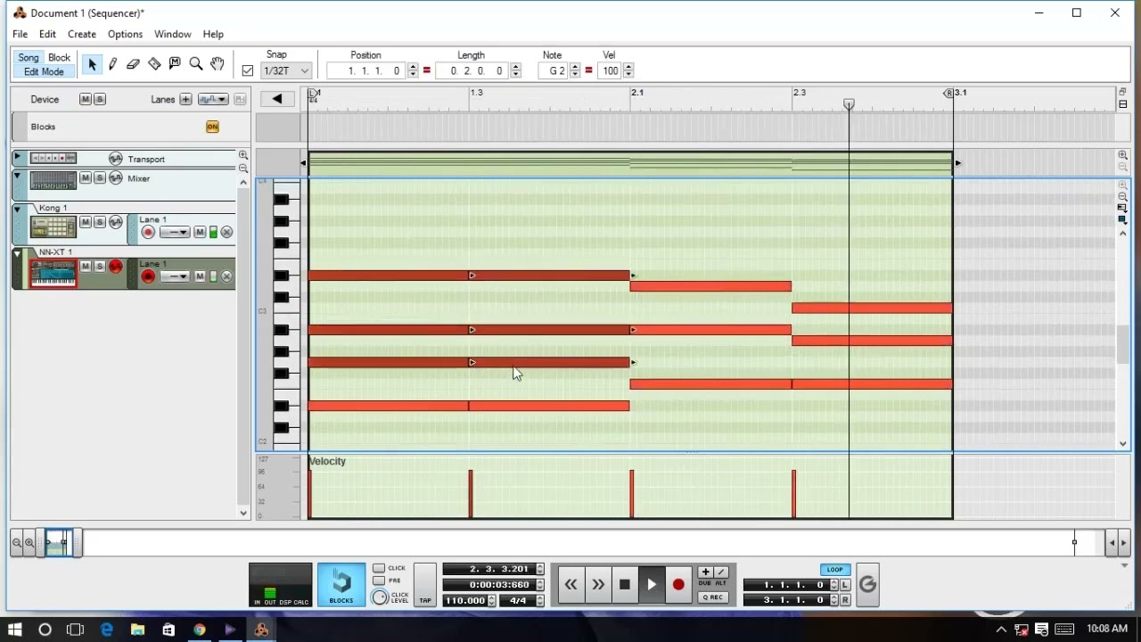Zoom out horizontally in song navigator
Image resolution: width=1141 pixels, height=642 pixels.
pyautogui.click(x=17, y=542)
